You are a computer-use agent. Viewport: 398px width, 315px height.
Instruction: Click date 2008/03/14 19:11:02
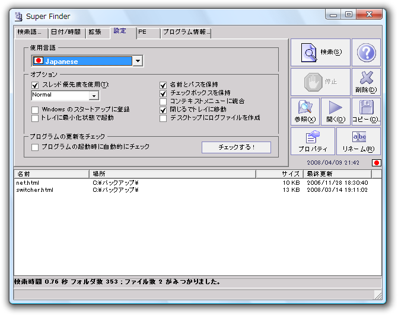[337, 190]
